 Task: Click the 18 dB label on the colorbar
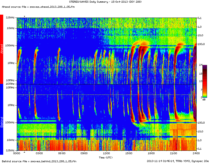coord(201,73)
